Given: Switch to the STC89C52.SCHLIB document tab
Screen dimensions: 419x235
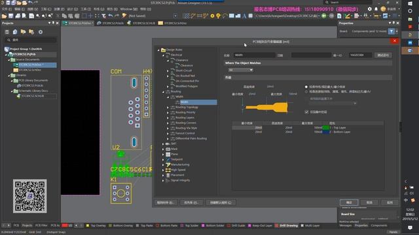Looking at the screenshot, I should pos(141,23).
